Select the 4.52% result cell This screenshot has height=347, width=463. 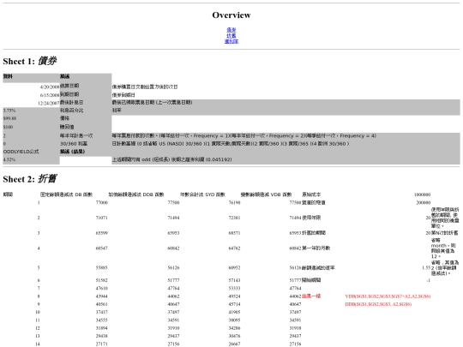point(9,159)
